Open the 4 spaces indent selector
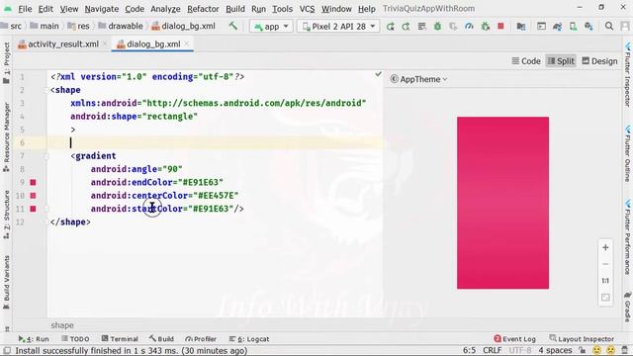This screenshot has width=633, height=356. tap(555, 350)
